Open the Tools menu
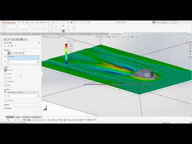The height and width of the screenshot is (144, 192). [37, 22]
